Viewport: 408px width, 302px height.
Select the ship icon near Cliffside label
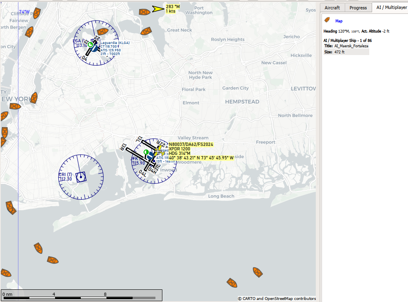tap(37, 13)
